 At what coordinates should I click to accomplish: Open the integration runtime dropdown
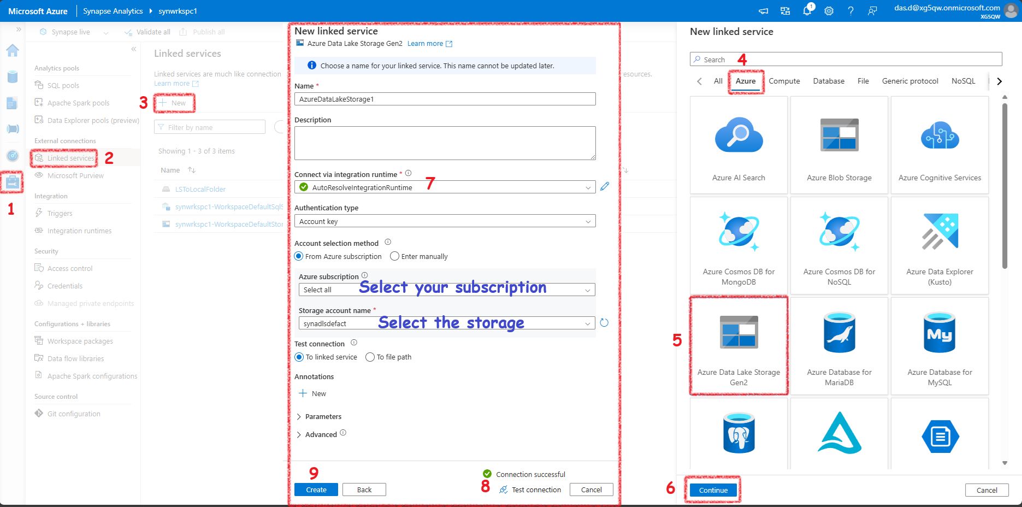[445, 187]
